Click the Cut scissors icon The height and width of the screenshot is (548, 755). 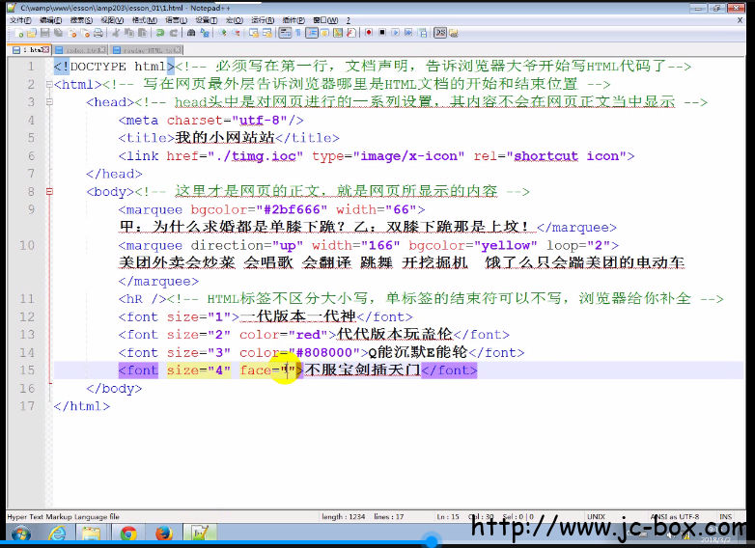[116, 32]
